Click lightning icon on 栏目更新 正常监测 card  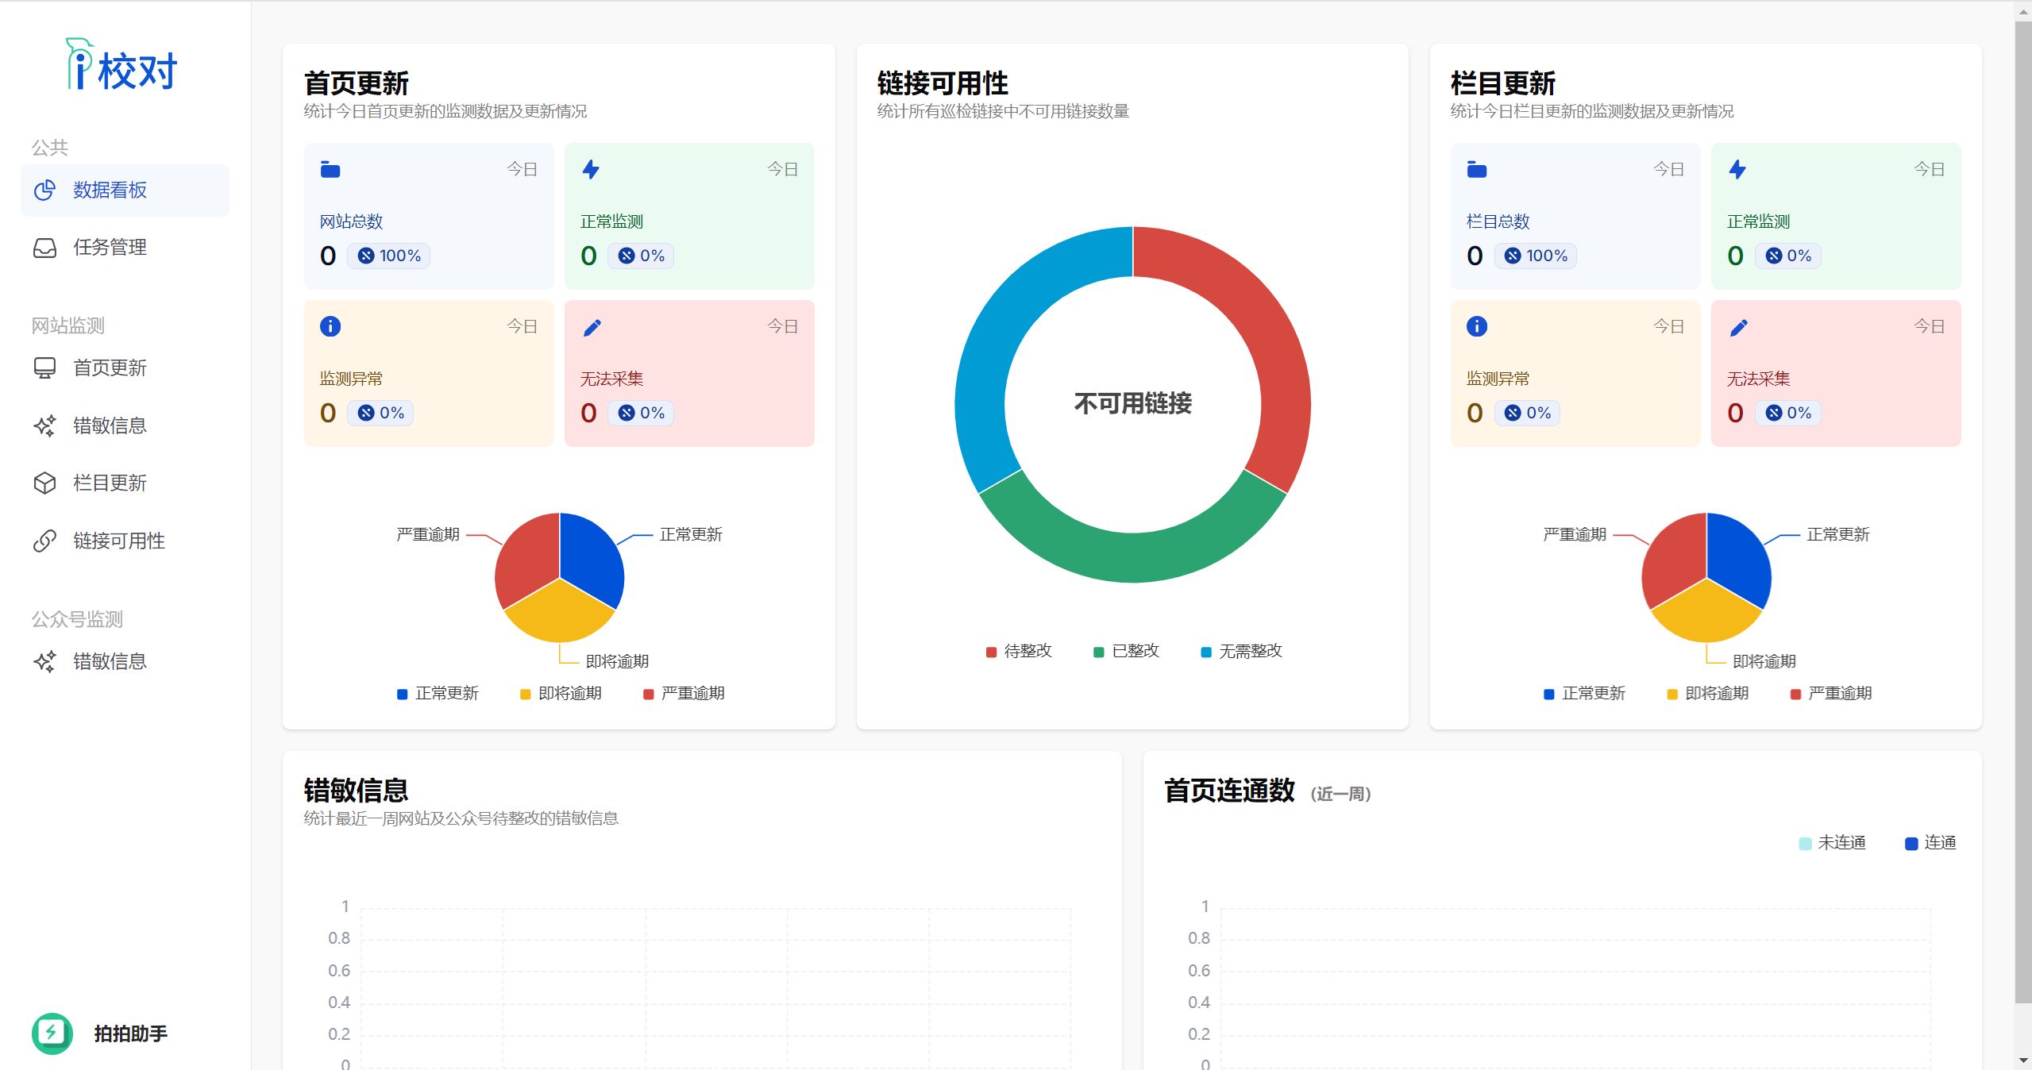pos(1737,170)
